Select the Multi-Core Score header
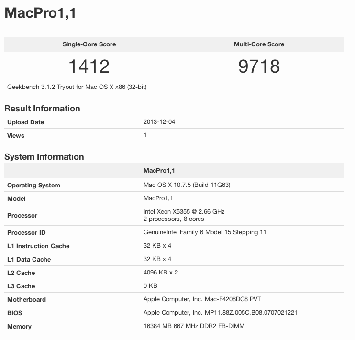355x340 pixels. (259, 44)
